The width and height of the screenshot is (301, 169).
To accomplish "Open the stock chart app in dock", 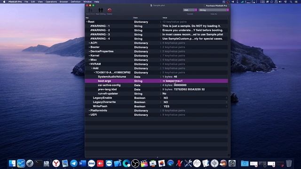I will (x=21, y=163).
